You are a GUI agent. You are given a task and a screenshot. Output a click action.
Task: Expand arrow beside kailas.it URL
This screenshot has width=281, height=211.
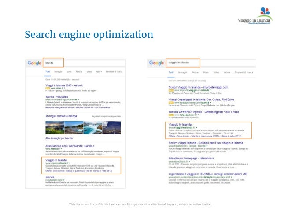coord(65,88)
